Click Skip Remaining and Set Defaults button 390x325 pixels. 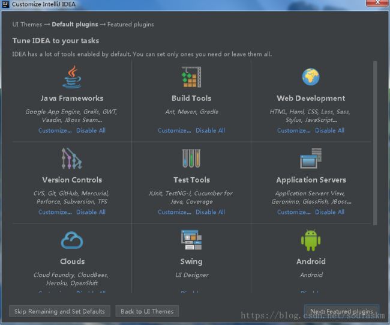59,311
